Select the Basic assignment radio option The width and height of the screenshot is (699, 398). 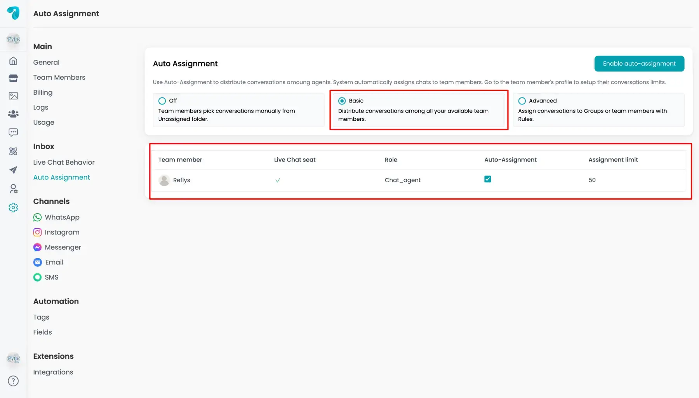click(x=342, y=101)
